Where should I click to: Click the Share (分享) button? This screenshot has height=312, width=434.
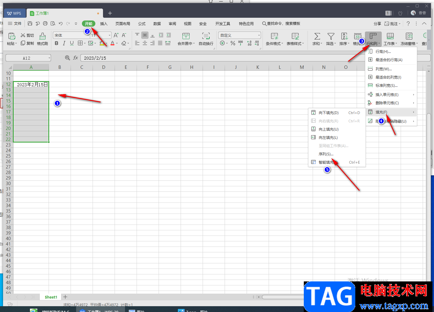[x=377, y=24]
